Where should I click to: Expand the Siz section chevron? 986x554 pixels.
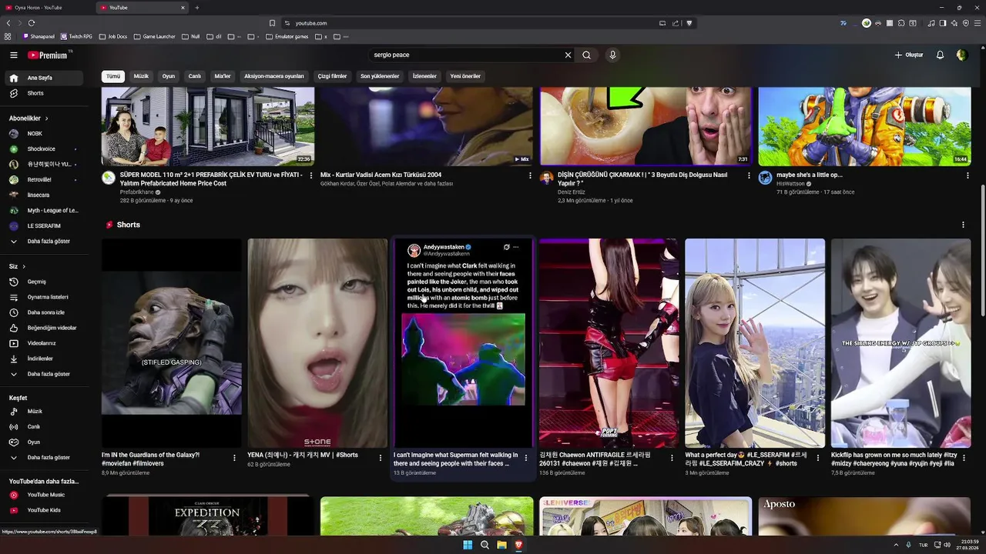24,266
